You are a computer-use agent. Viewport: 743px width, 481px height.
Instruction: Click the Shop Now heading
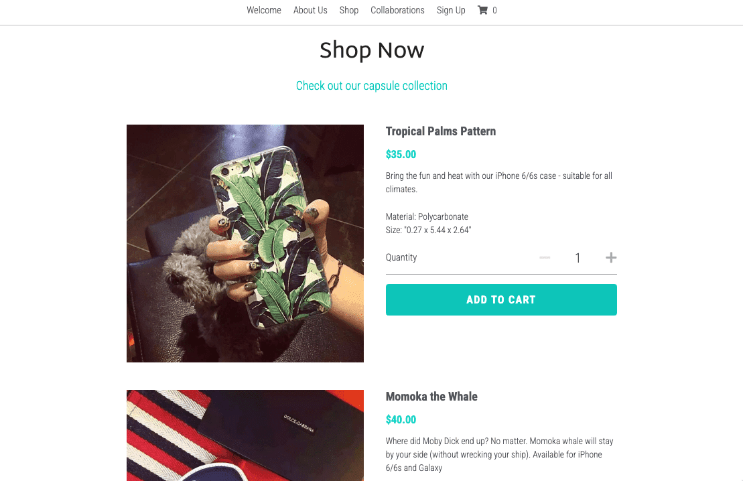[x=372, y=50]
